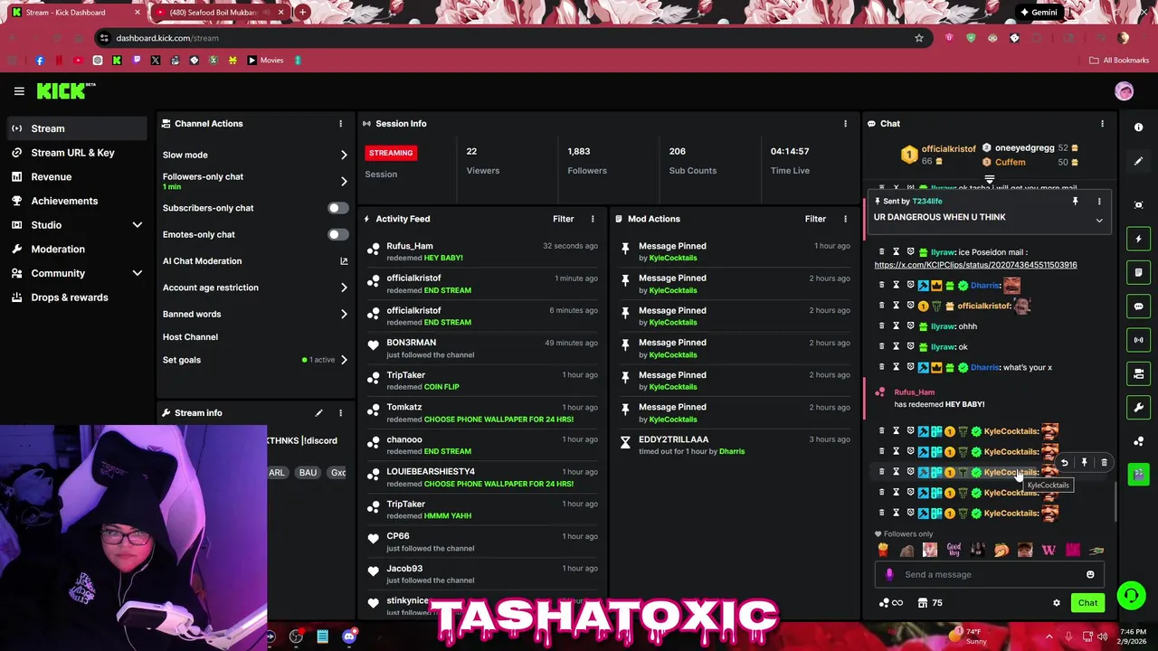
Task: Expand Banned words settings
Action: tap(344, 314)
